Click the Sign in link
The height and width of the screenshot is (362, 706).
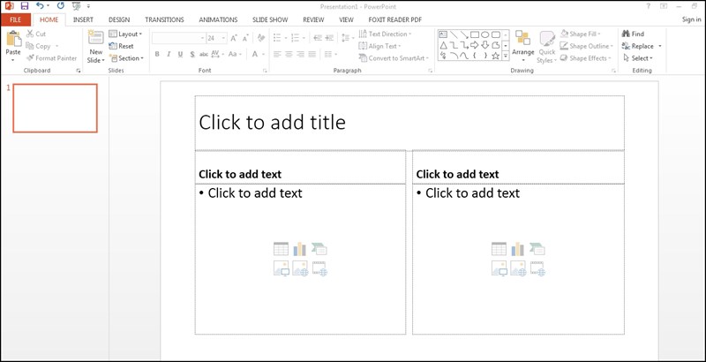[691, 19]
